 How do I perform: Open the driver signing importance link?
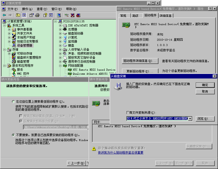pyautogui.click(x=120, y=152)
